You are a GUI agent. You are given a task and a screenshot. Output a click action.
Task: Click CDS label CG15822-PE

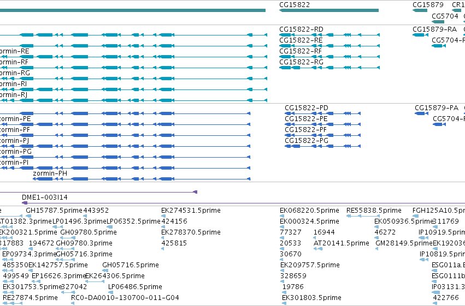click(306, 119)
